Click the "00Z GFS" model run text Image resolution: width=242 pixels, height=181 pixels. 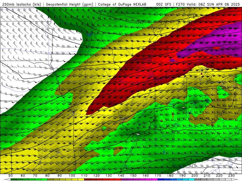[x=164, y=5]
